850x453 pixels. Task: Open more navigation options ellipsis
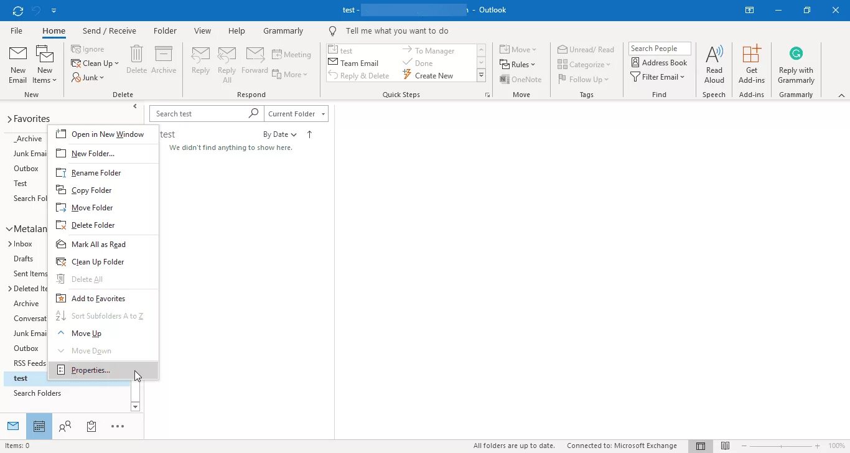pos(118,426)
